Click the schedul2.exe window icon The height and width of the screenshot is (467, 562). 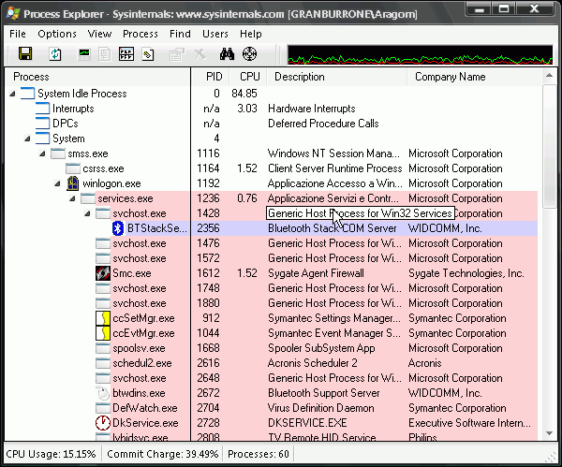tap(103, 363)
